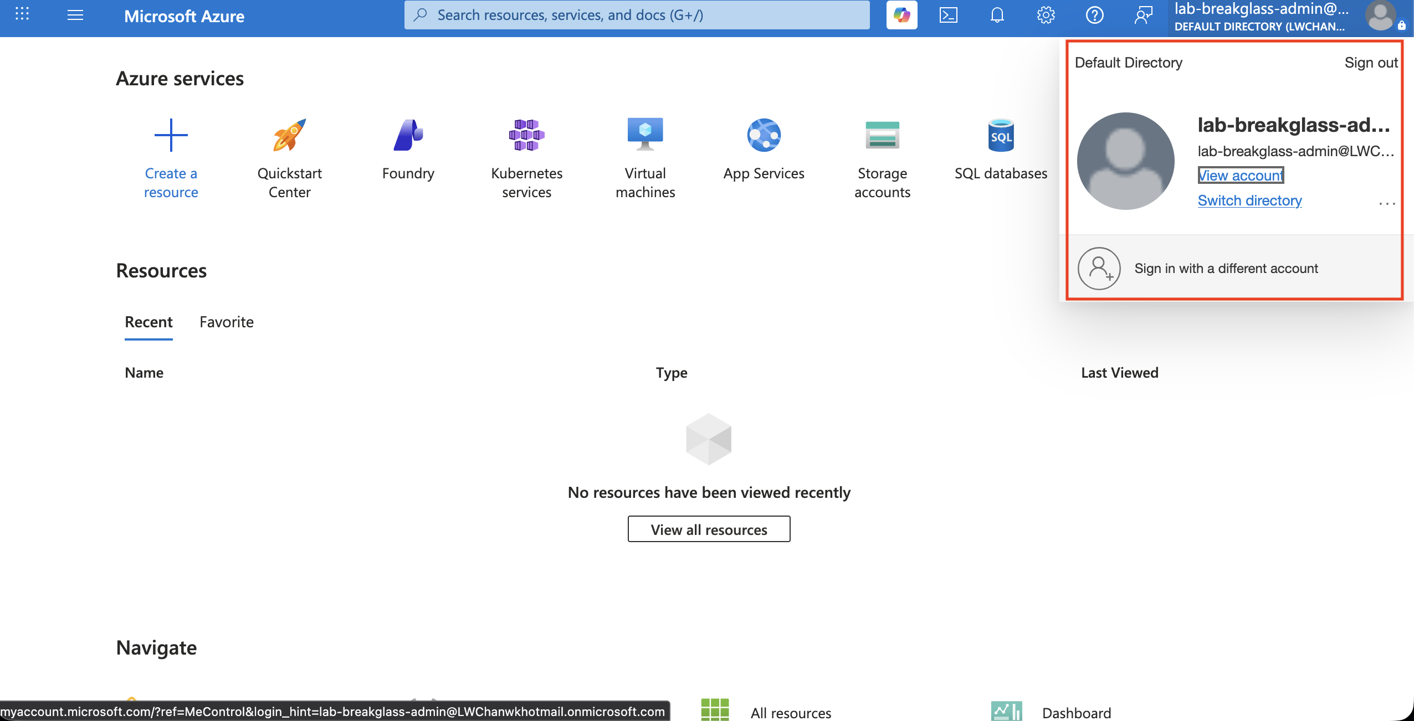1414x721 pixels.
Task: Click the Microsoft Azure home title
Action: point(184,16)
